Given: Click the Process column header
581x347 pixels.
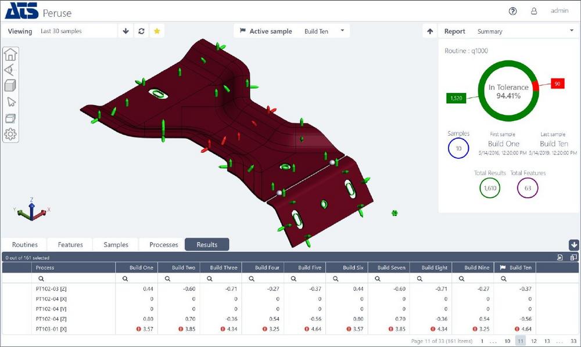Looking at the screenshot, I should 73,268.
